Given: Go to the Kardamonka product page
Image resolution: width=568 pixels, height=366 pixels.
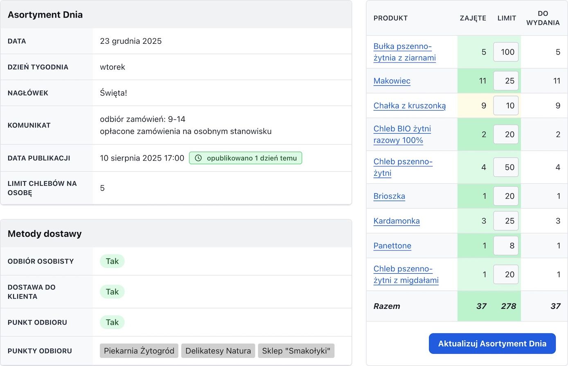Looking at the screenshot, I should 396,221.
